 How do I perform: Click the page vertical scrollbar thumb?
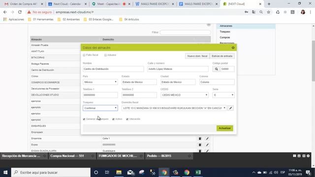click(314, 61)
